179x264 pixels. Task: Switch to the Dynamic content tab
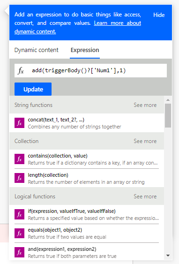(x=37, y=50)
